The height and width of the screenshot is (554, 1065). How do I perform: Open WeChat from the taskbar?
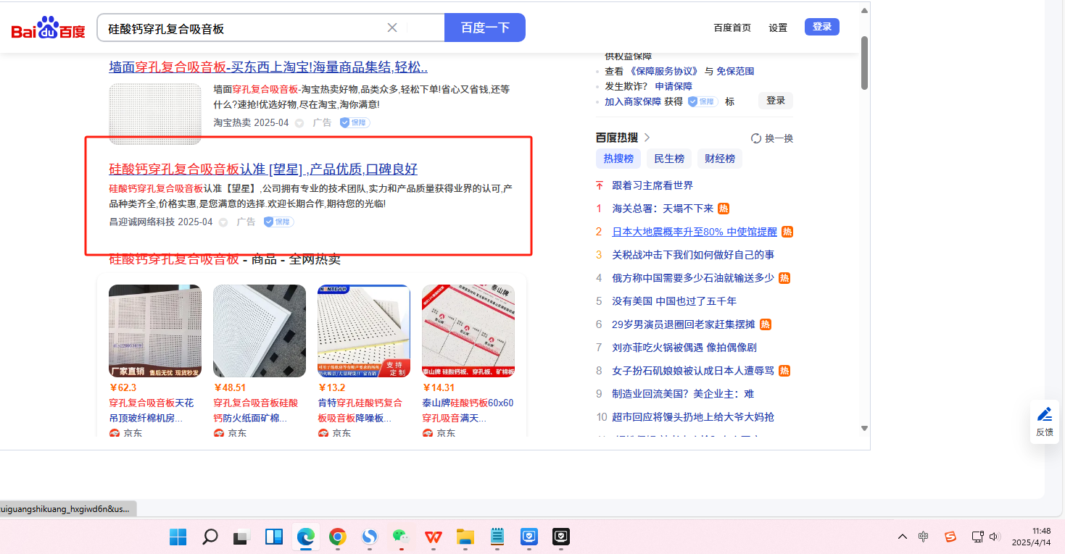tap(401, 537)
